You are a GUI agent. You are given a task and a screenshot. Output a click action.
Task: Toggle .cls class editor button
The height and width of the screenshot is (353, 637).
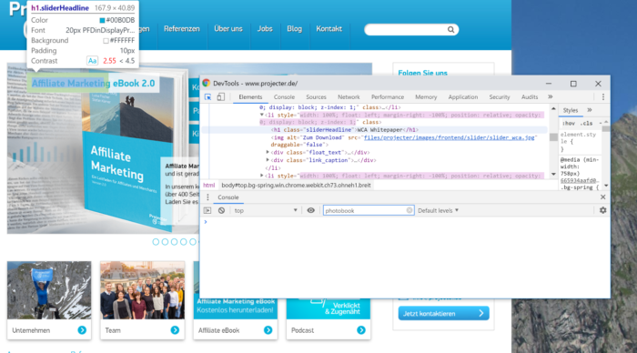coord(586,123)
